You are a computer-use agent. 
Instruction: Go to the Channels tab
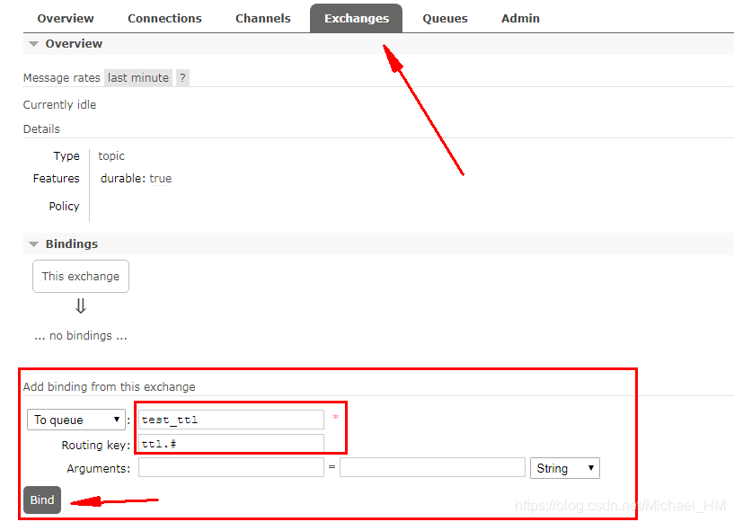pos(262,18)
